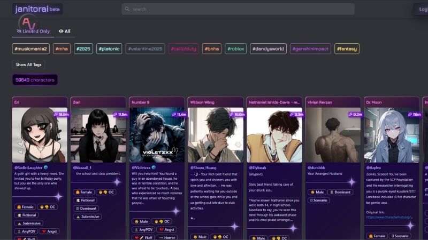
Task: Visit the @Violetzxx creator profile
Action: tap(141, 167)
